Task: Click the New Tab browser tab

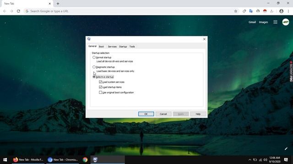Action: point(26,4)
